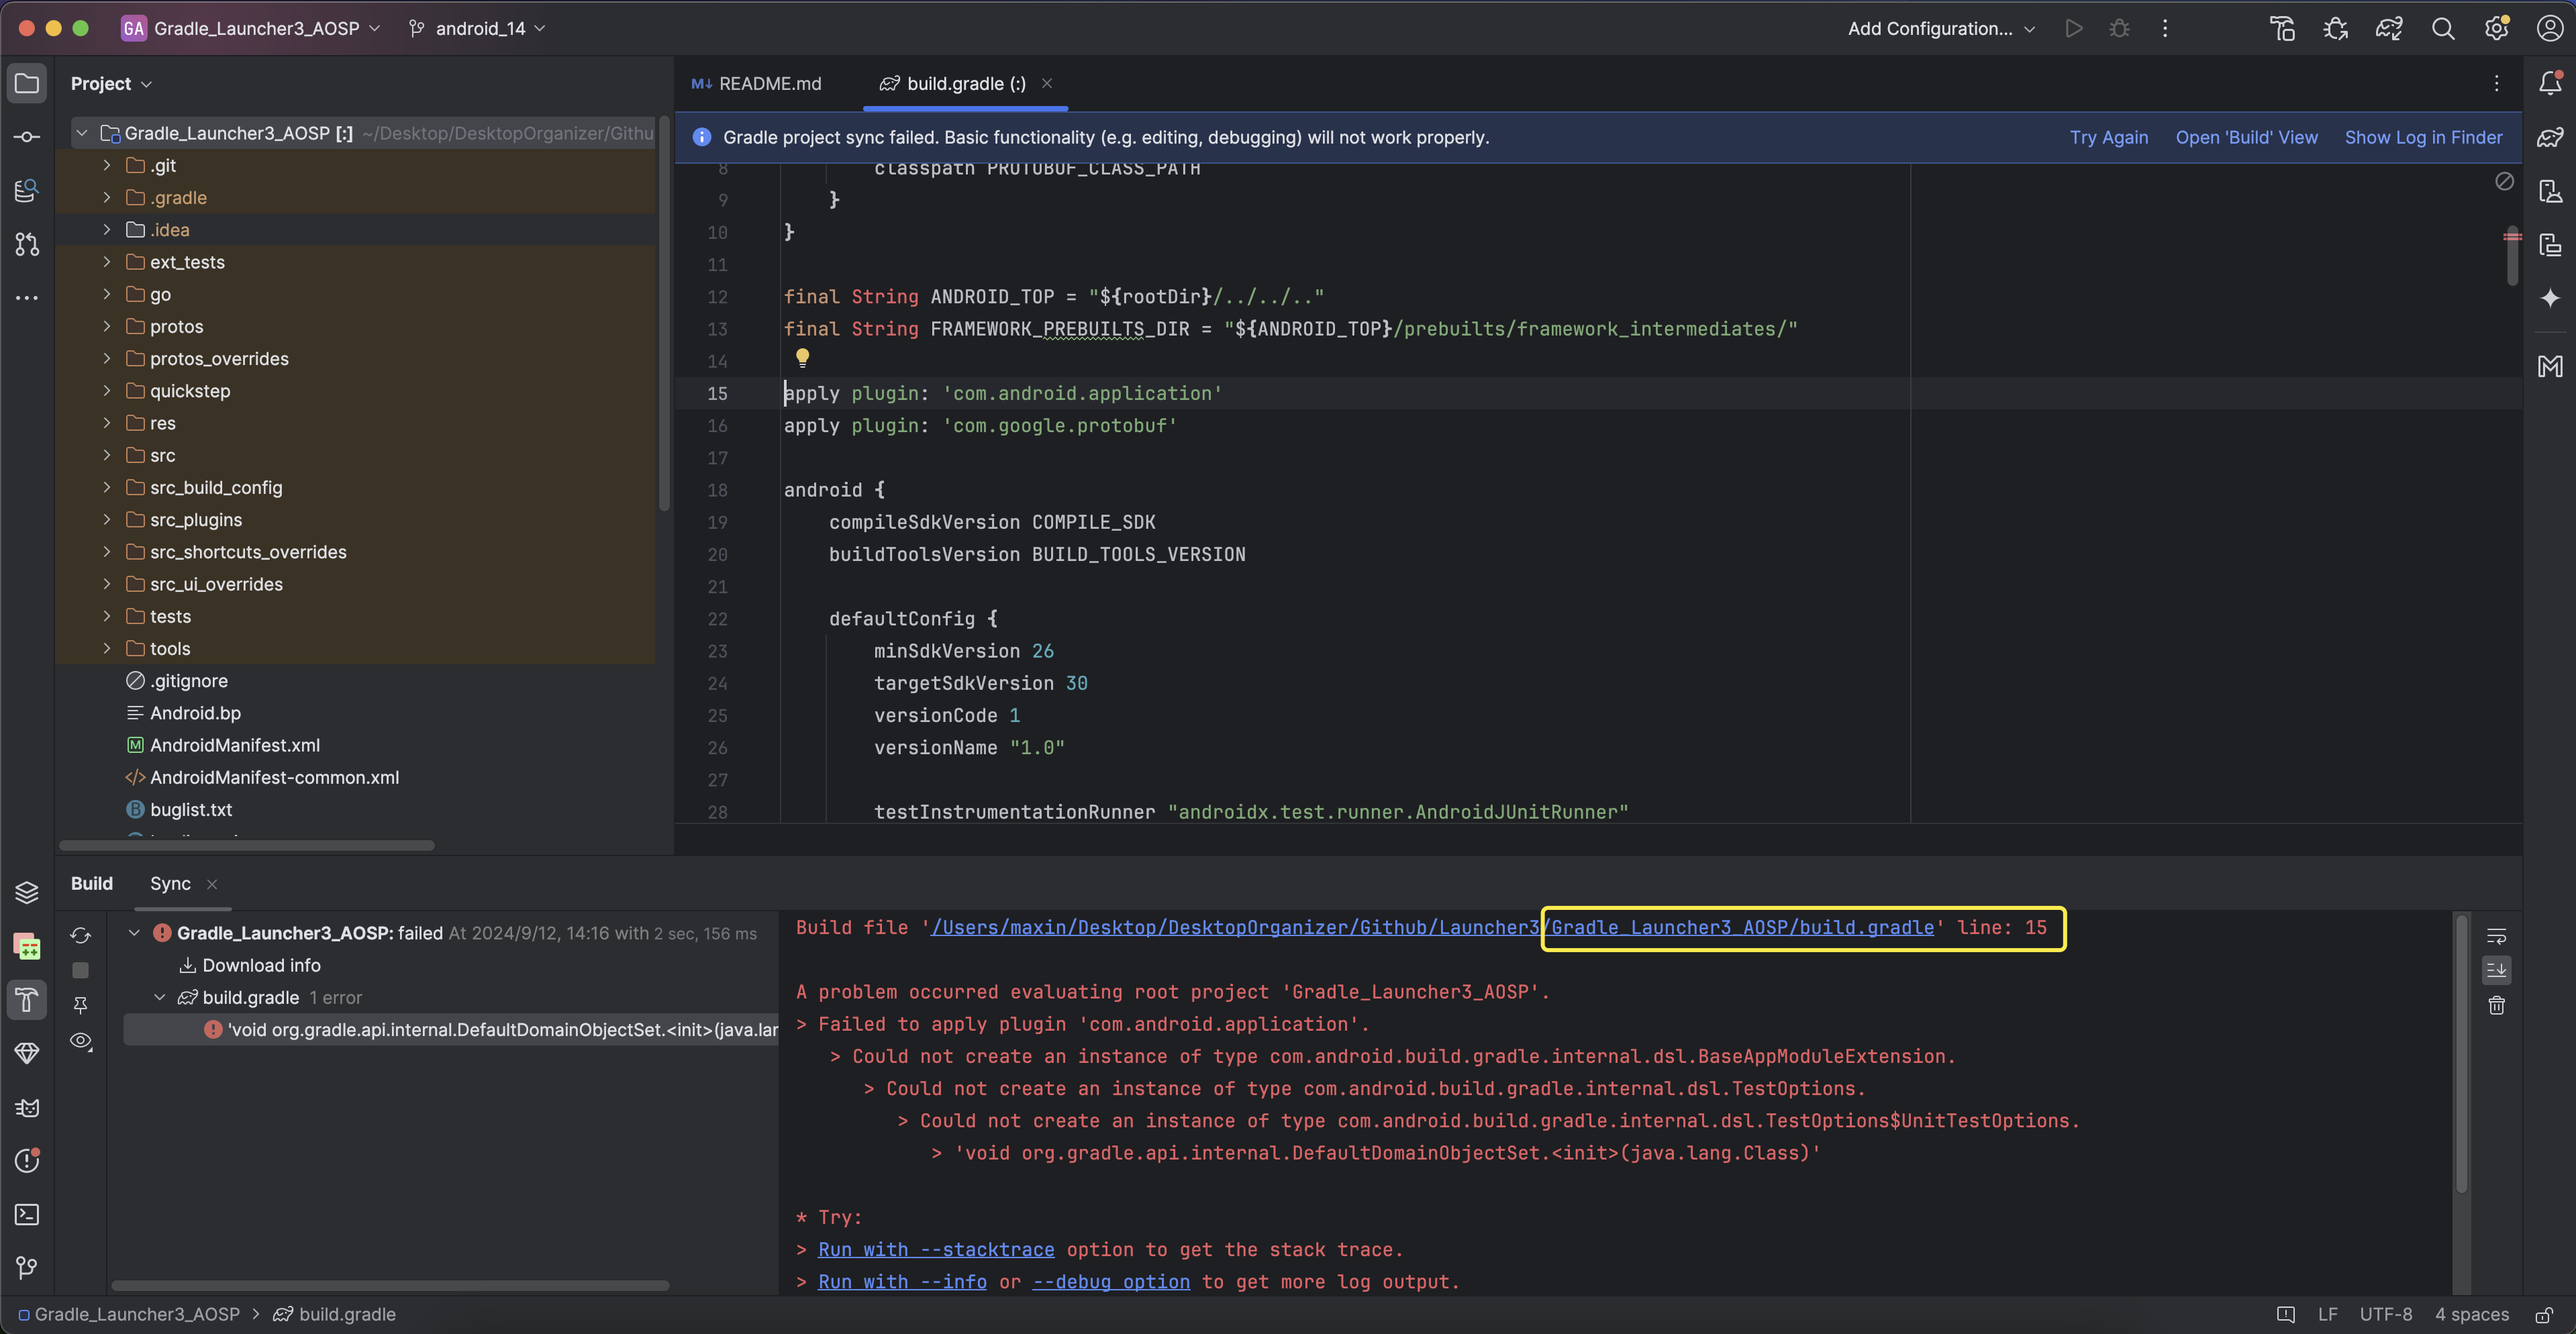Click Show Log in Finder link
The image size is (2576, 1334).
tap(2423, 137)
